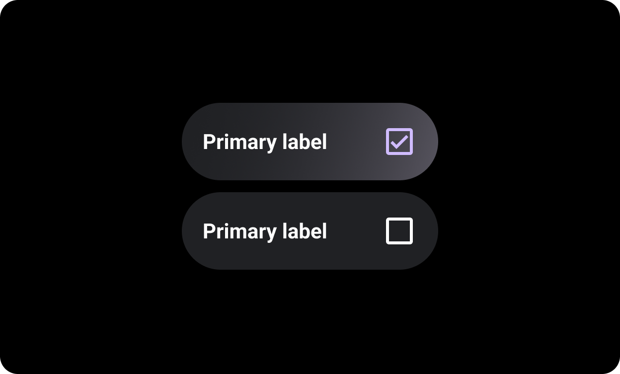Uncheck the purple checked checkbox
This screenshot has width=620, height=374.
399,142
